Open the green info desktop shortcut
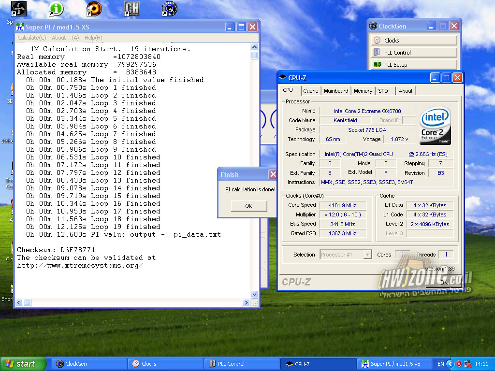495x371 pixels. click(x=56, y=9)
